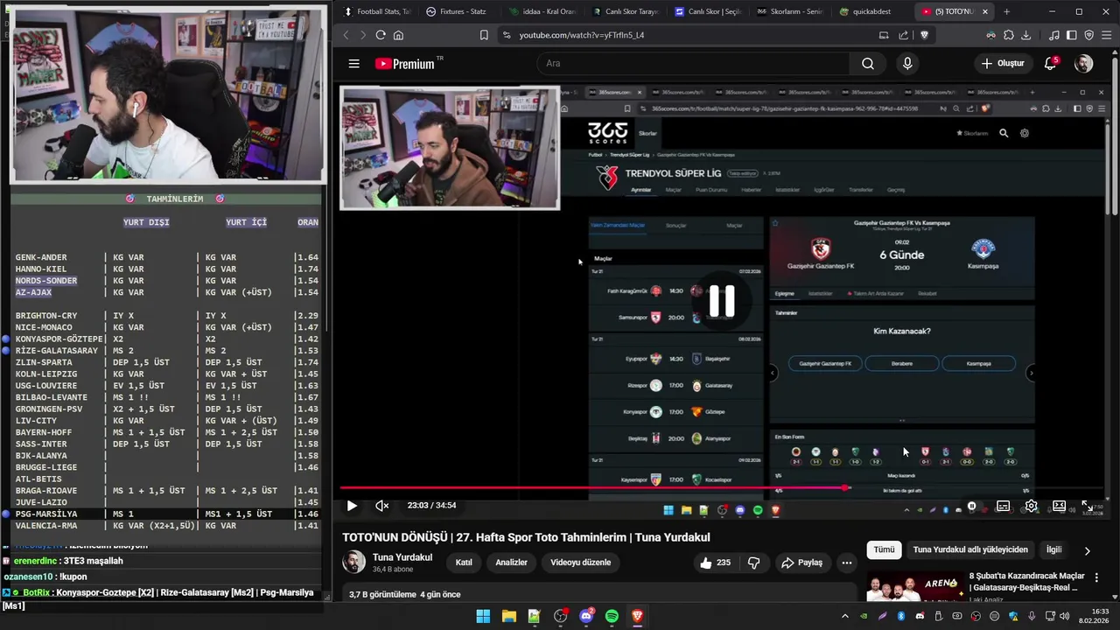
Task: Click the Katıl join button
Action: tap(464, 563)
